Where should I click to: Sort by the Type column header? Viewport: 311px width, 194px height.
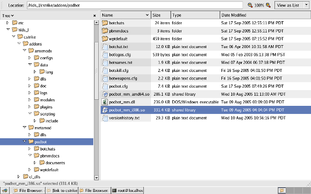[196, 15]
